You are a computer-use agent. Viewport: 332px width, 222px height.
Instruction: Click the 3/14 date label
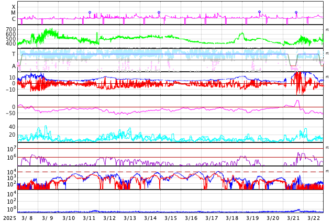pyautogui.click(x=150, y=218)
